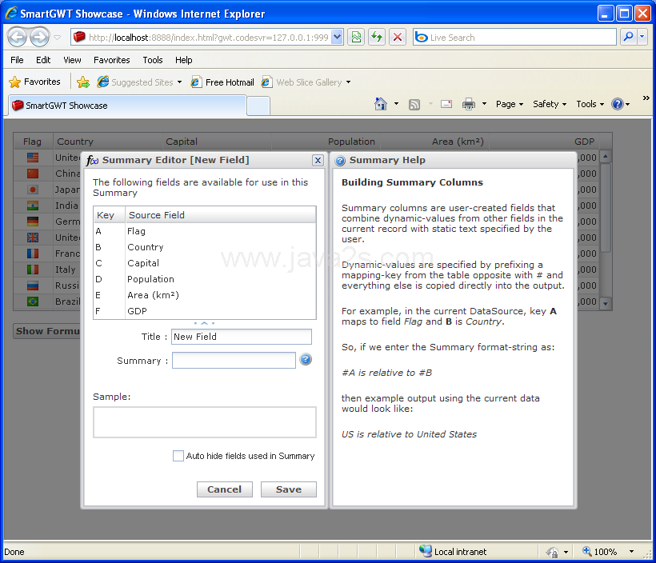Open the zoom level dropdown arrow
The height and width of the screenshot is (563, 656).
click(631, 551)
